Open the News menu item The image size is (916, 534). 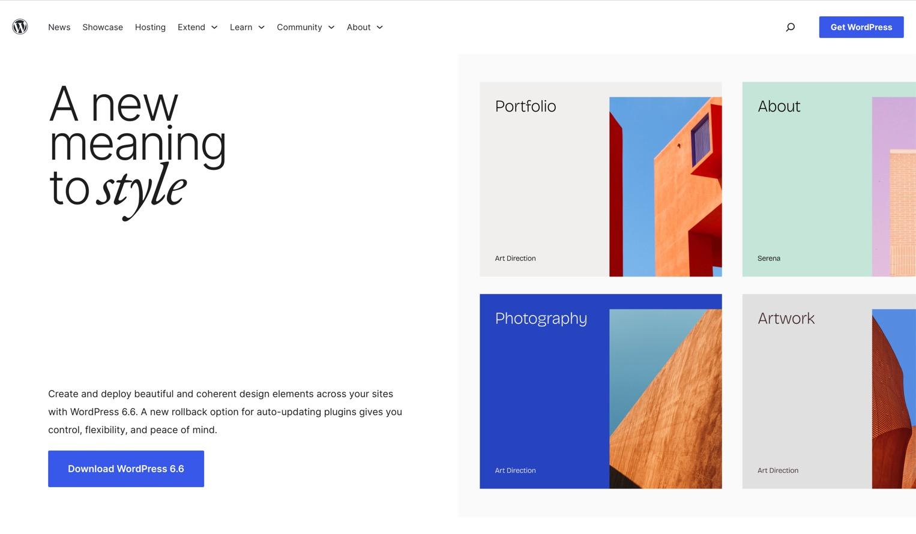(59, 27)
